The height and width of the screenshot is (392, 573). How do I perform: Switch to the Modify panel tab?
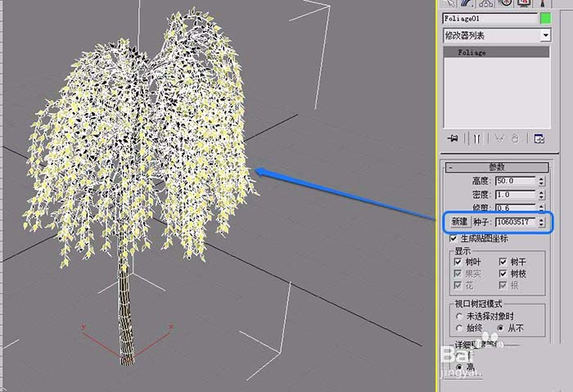(x=467, y=3)
